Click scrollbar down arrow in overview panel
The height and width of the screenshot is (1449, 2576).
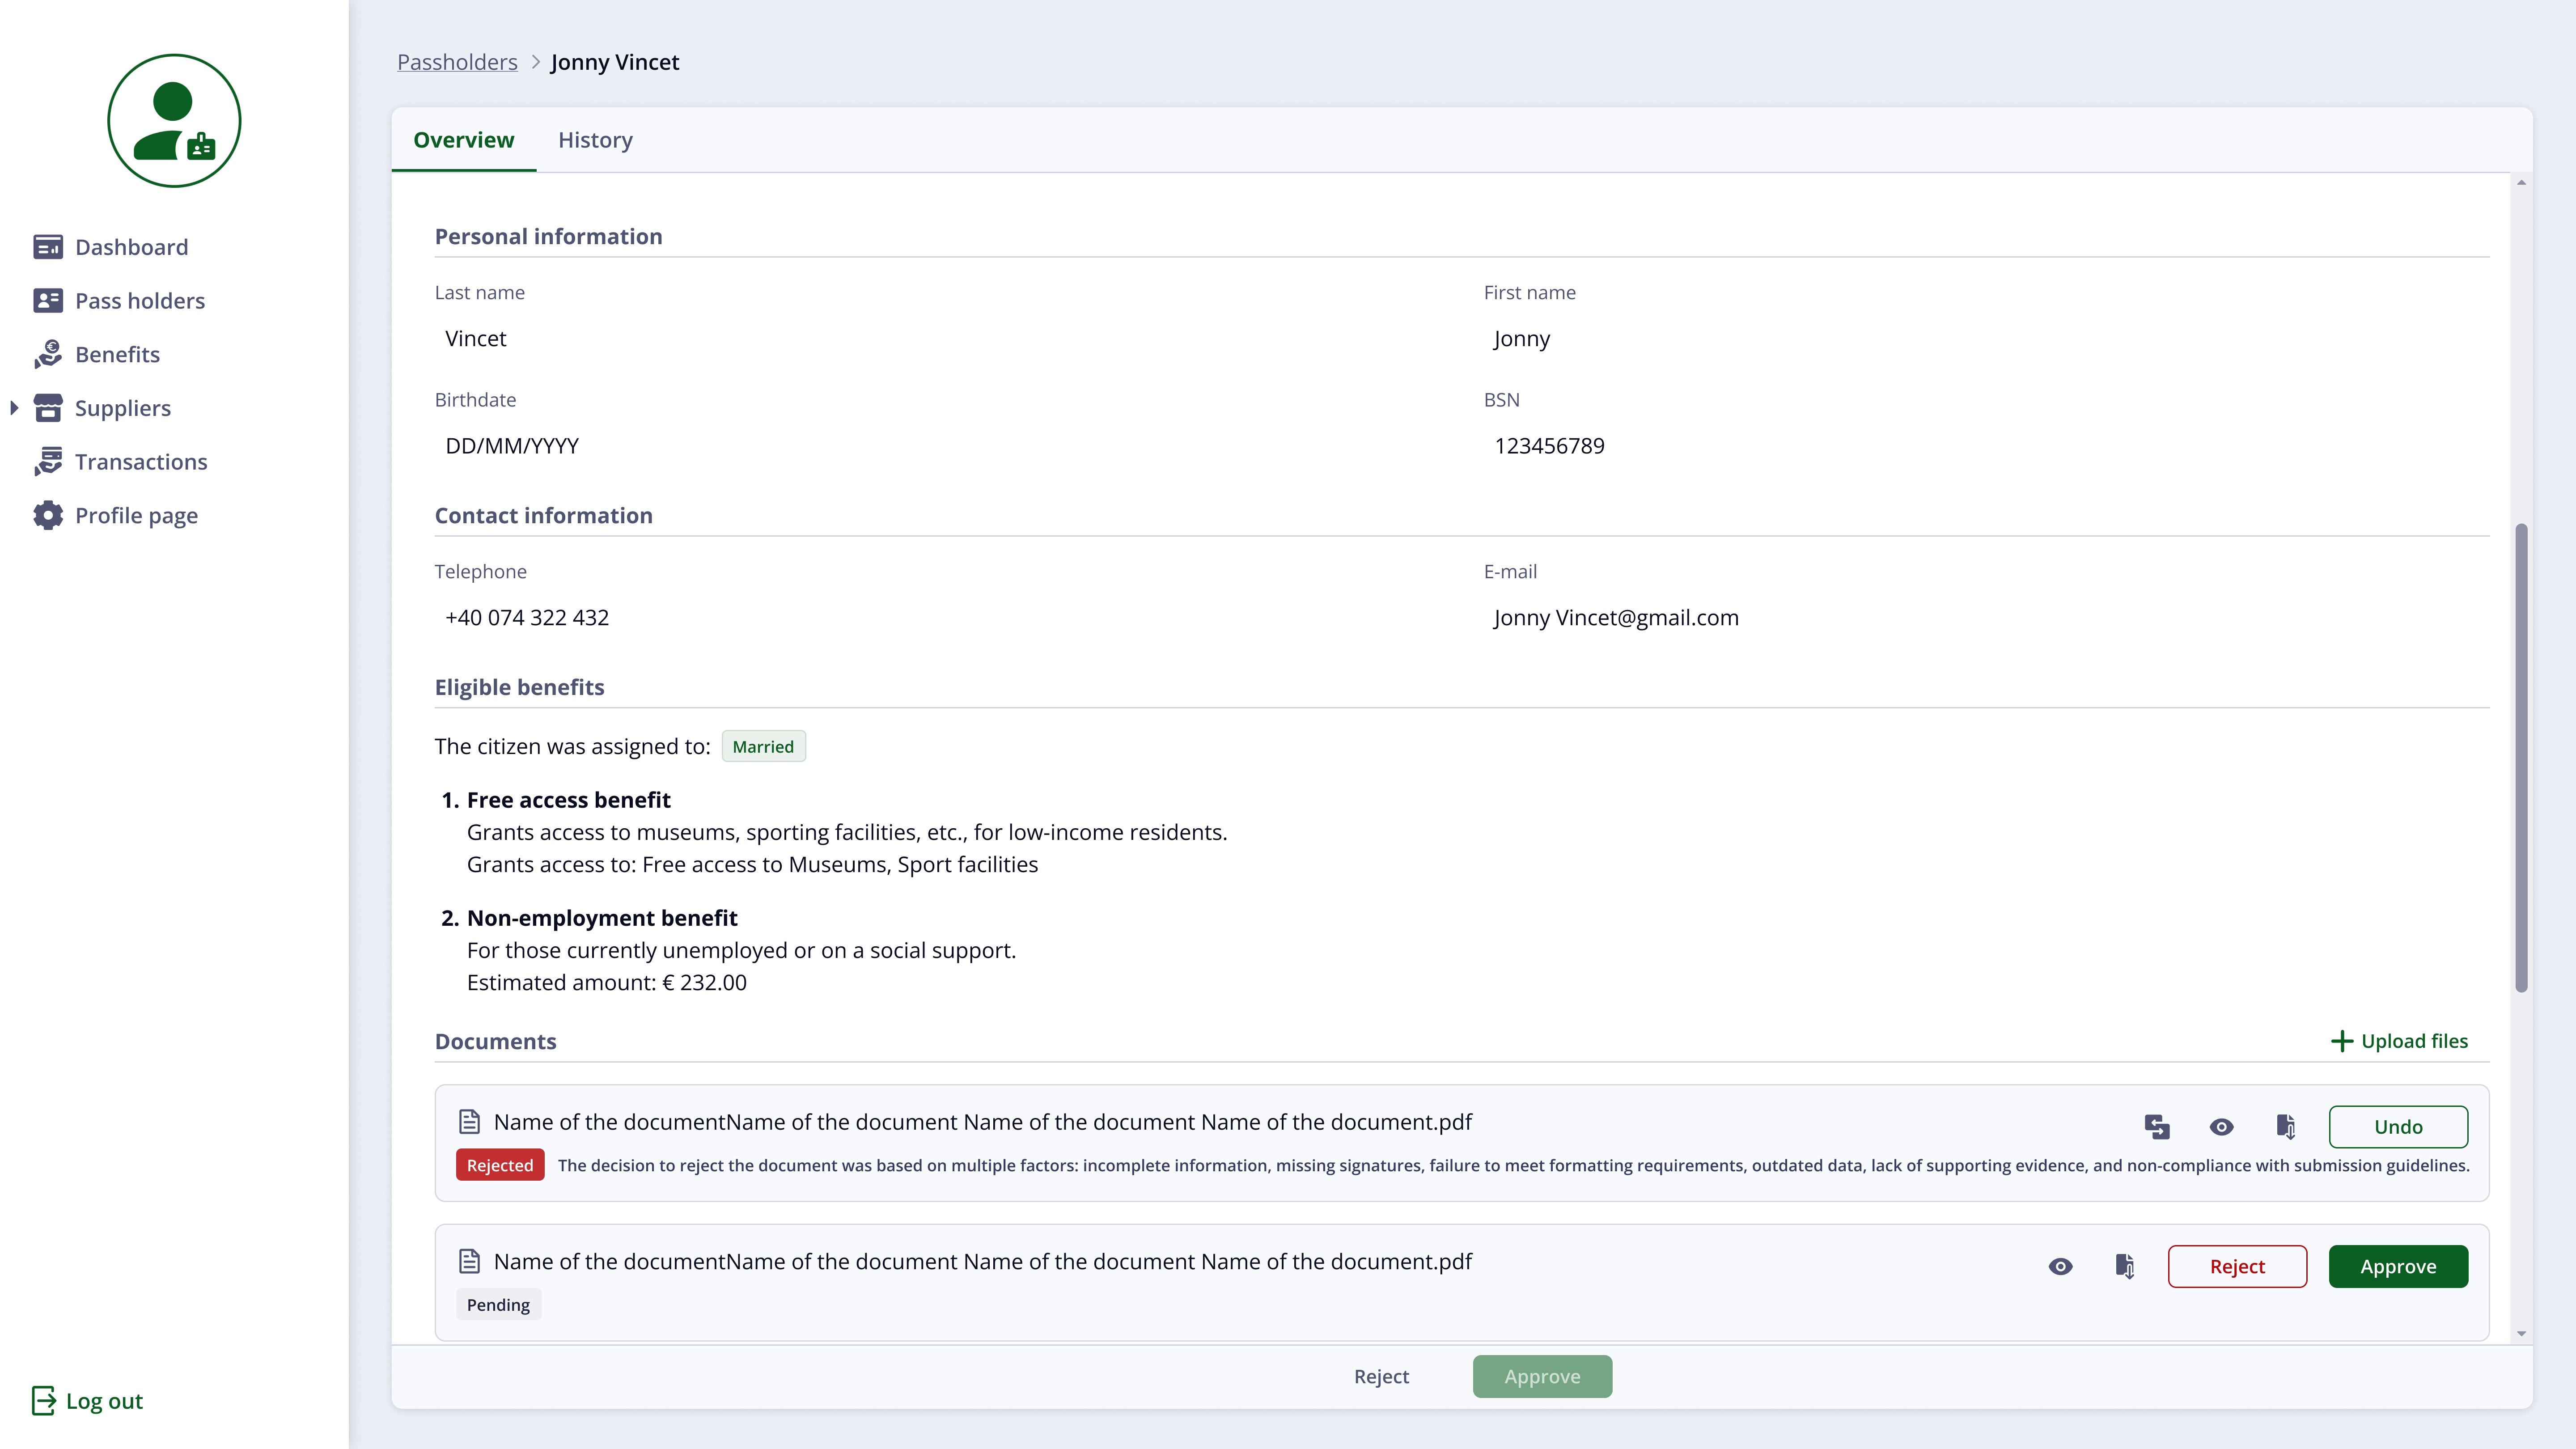[x=2521, y=1333]
